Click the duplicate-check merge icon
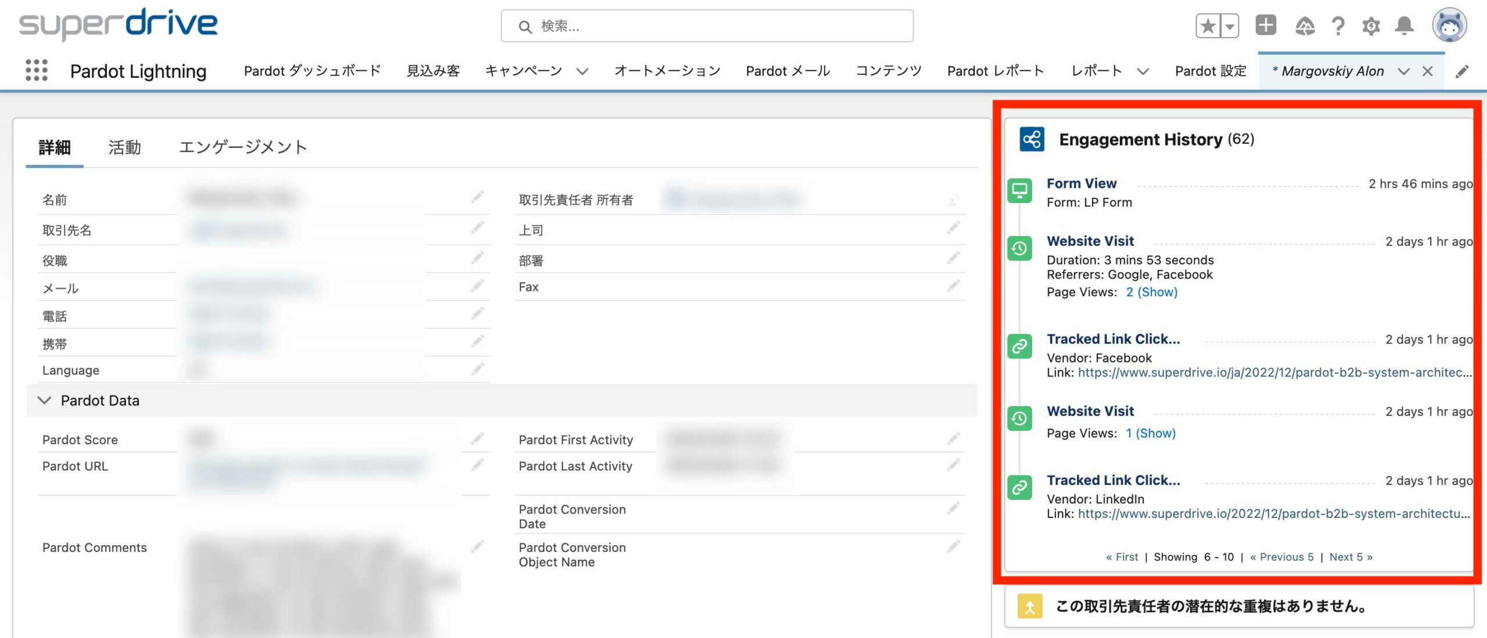 click(1029, 607)
